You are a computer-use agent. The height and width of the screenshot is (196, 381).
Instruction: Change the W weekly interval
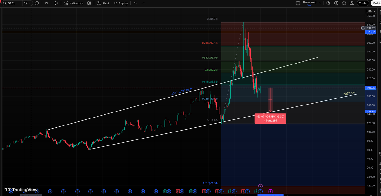47,3
